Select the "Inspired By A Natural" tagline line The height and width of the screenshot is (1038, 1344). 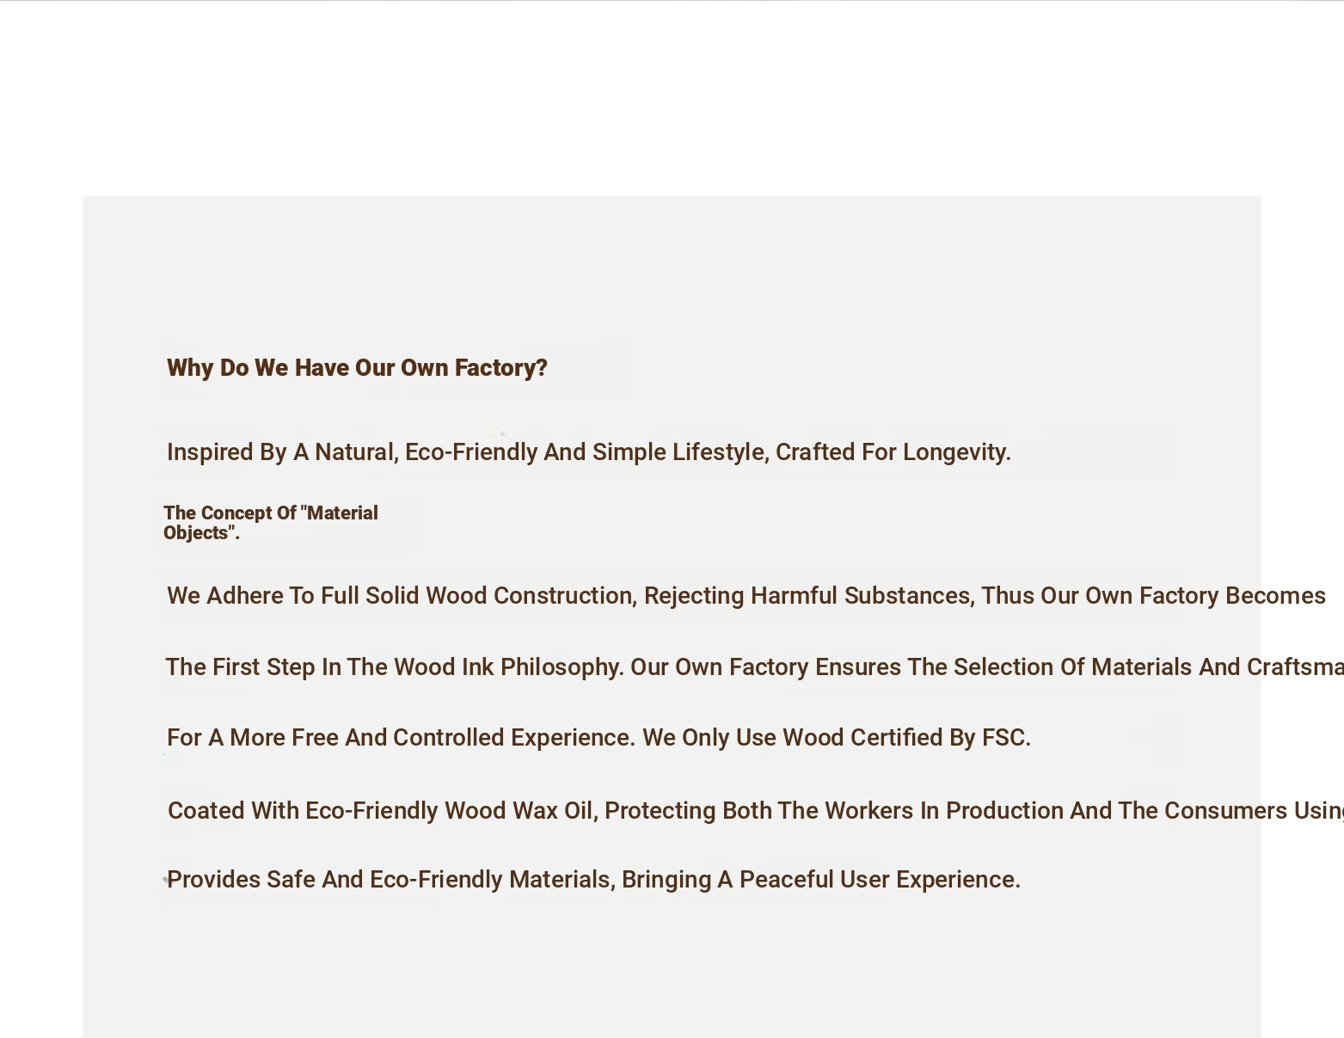click(x=589, y=452)
